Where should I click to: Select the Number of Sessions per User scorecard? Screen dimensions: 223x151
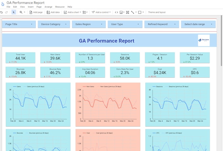90,58
